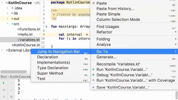178x100 pixels.
Task: Click the lib folder icon
Action: (13, 13)
